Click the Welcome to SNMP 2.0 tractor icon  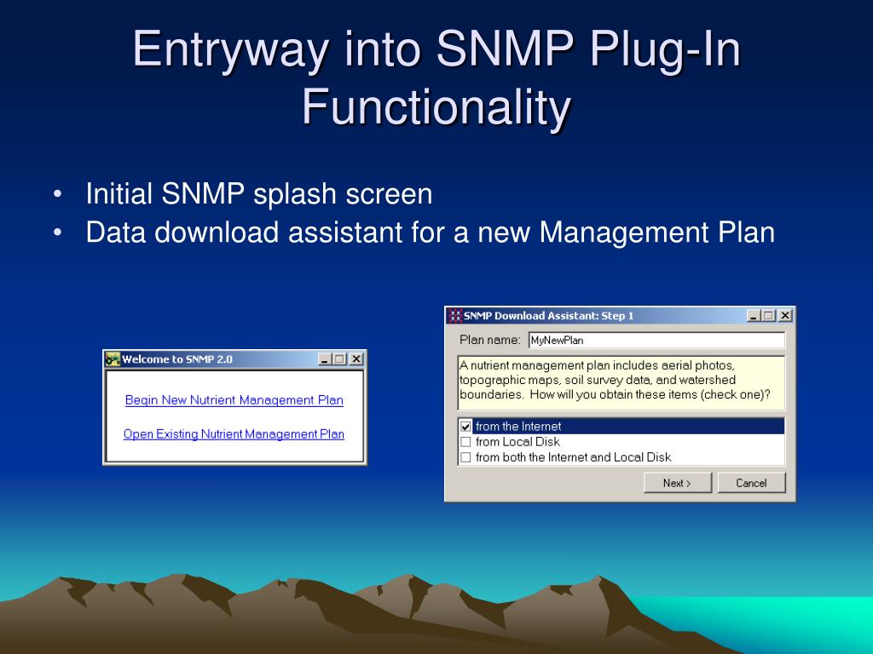pos(113,359)
